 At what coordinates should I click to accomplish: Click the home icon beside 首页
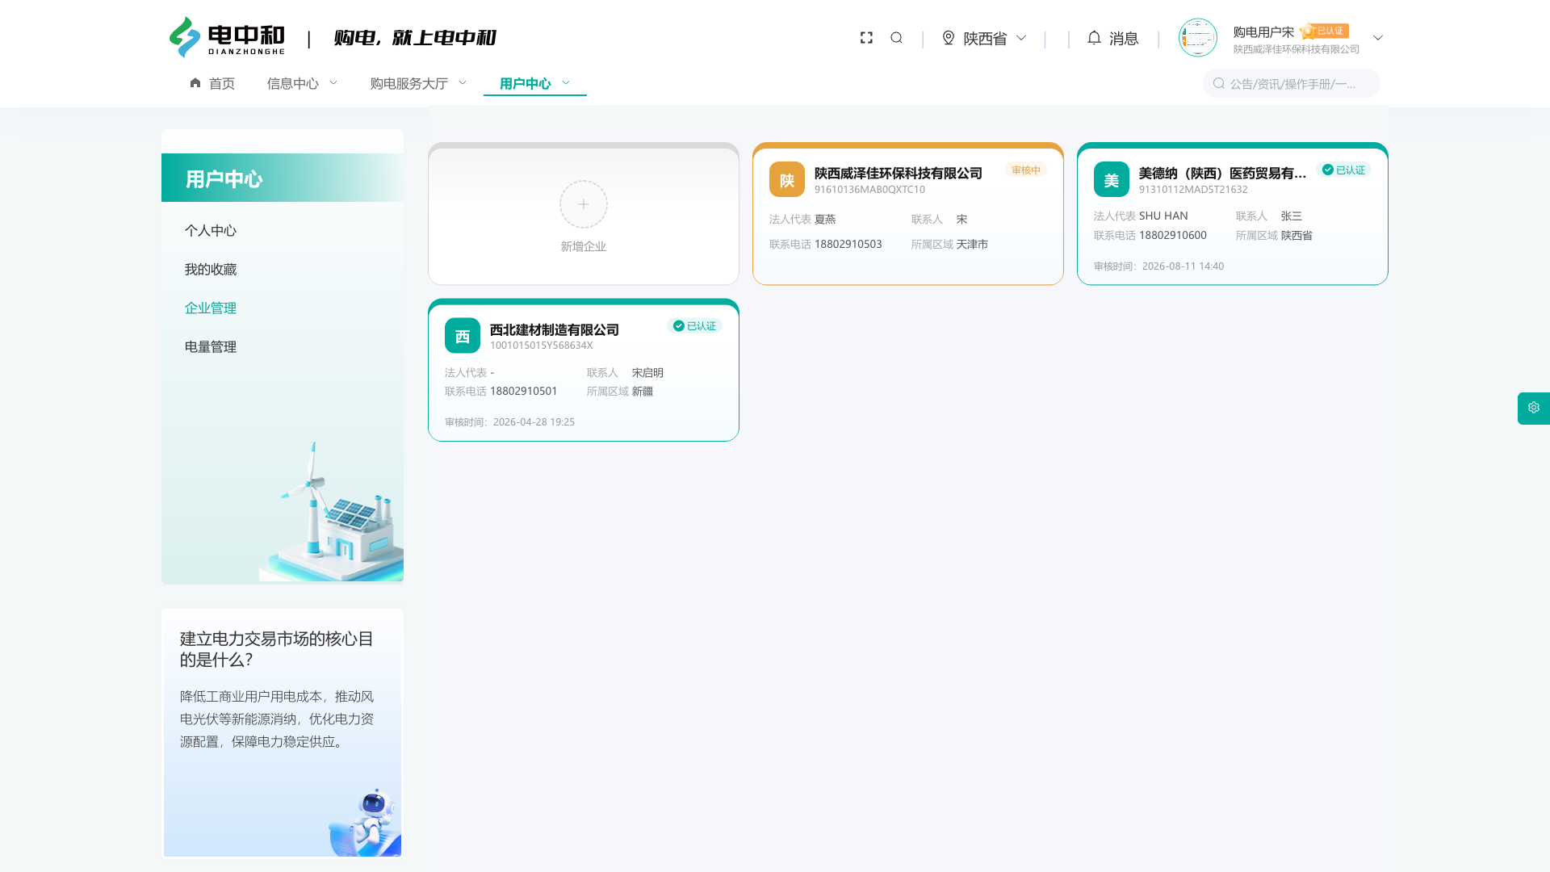(x=195, y=83)
